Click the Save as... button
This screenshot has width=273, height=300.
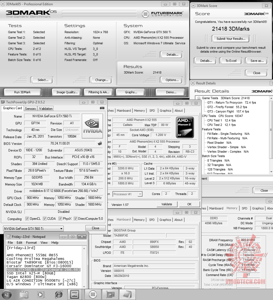pyautogui.click(x=257, y=61)
